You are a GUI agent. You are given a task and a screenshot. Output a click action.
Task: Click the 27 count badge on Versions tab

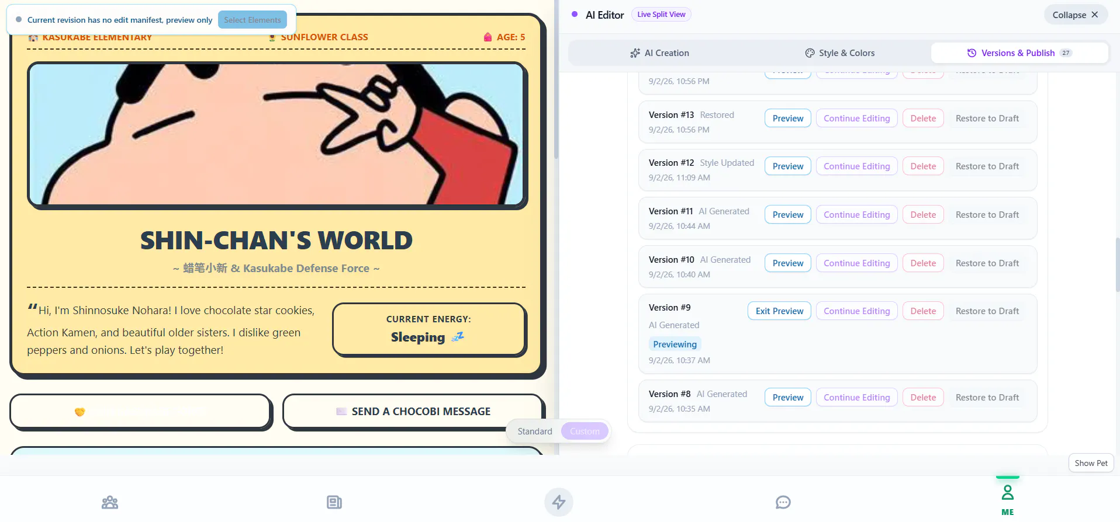pos(1066,53)
